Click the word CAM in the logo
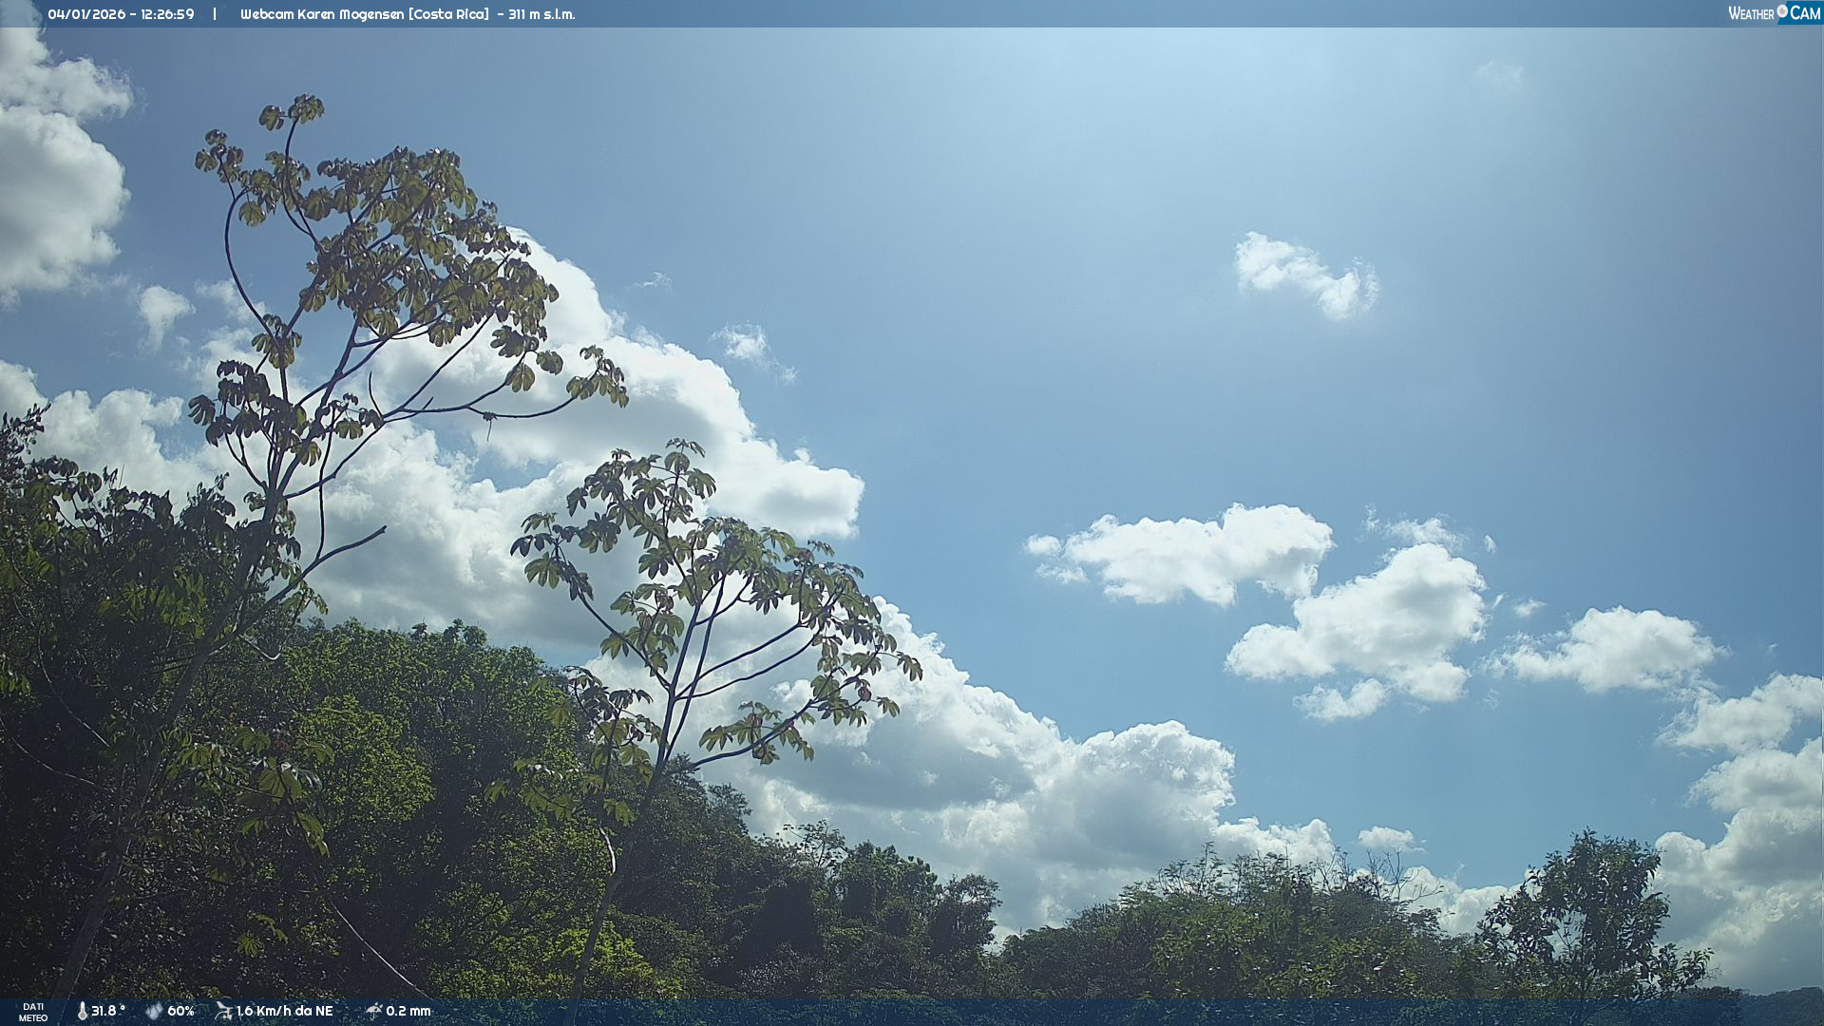 coord(1805,13)
